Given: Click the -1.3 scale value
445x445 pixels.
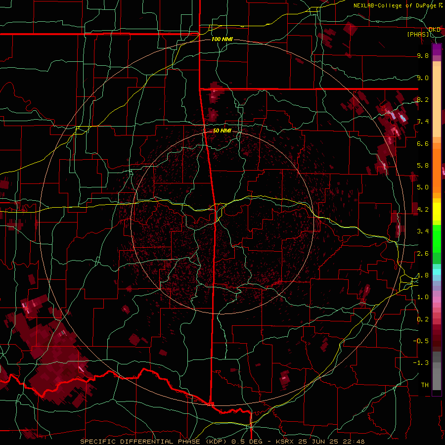Looking at the screenshot, I should coord(421,363).
